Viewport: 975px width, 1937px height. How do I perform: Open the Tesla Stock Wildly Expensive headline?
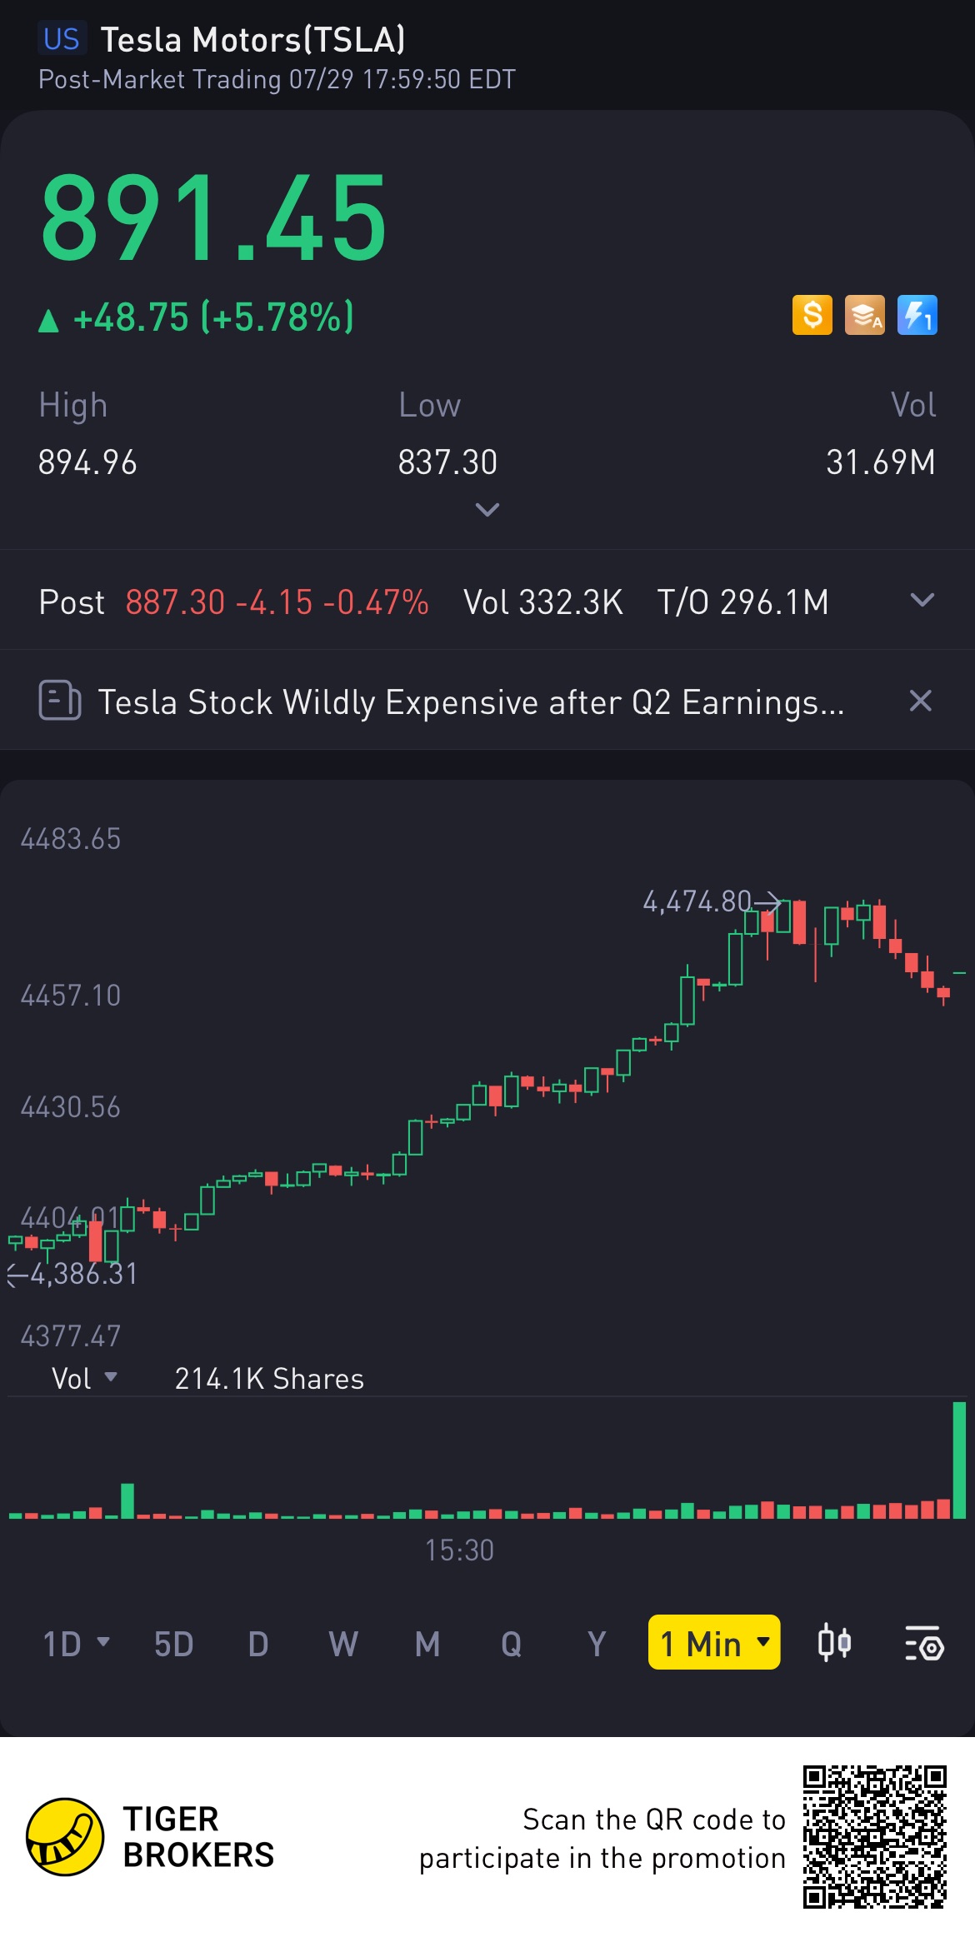pyautogui.click(x=471, y=701)
